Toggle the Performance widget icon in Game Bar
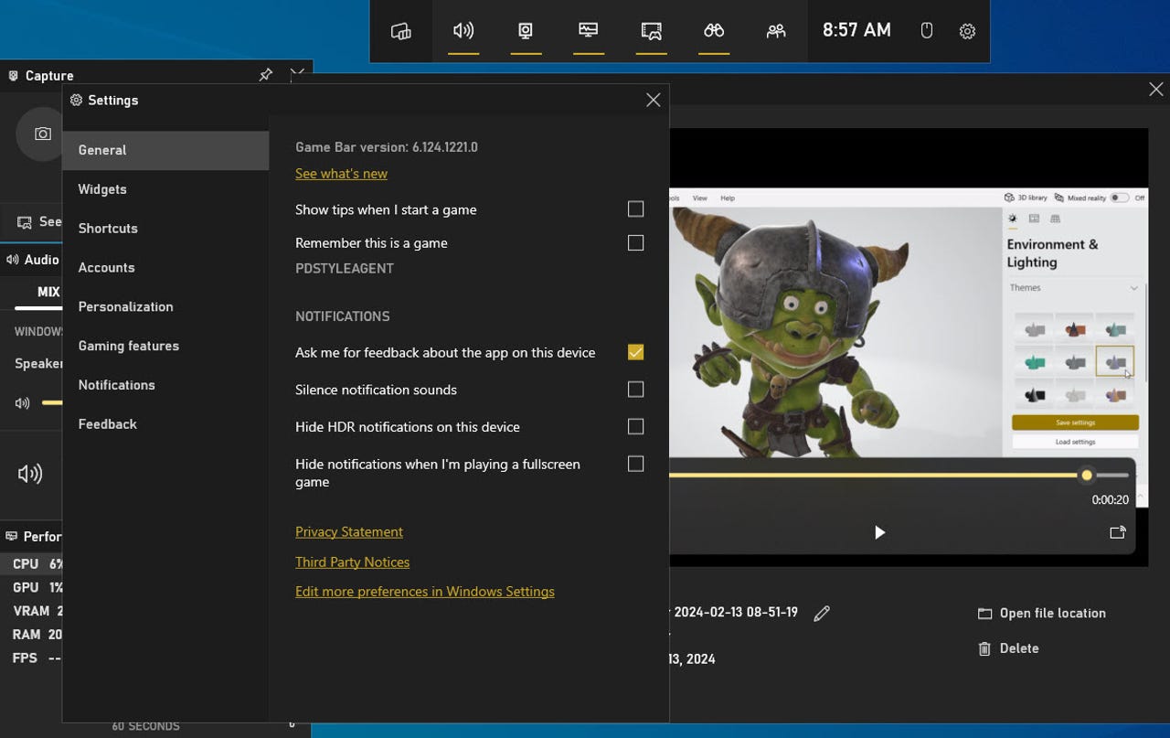 589,31
